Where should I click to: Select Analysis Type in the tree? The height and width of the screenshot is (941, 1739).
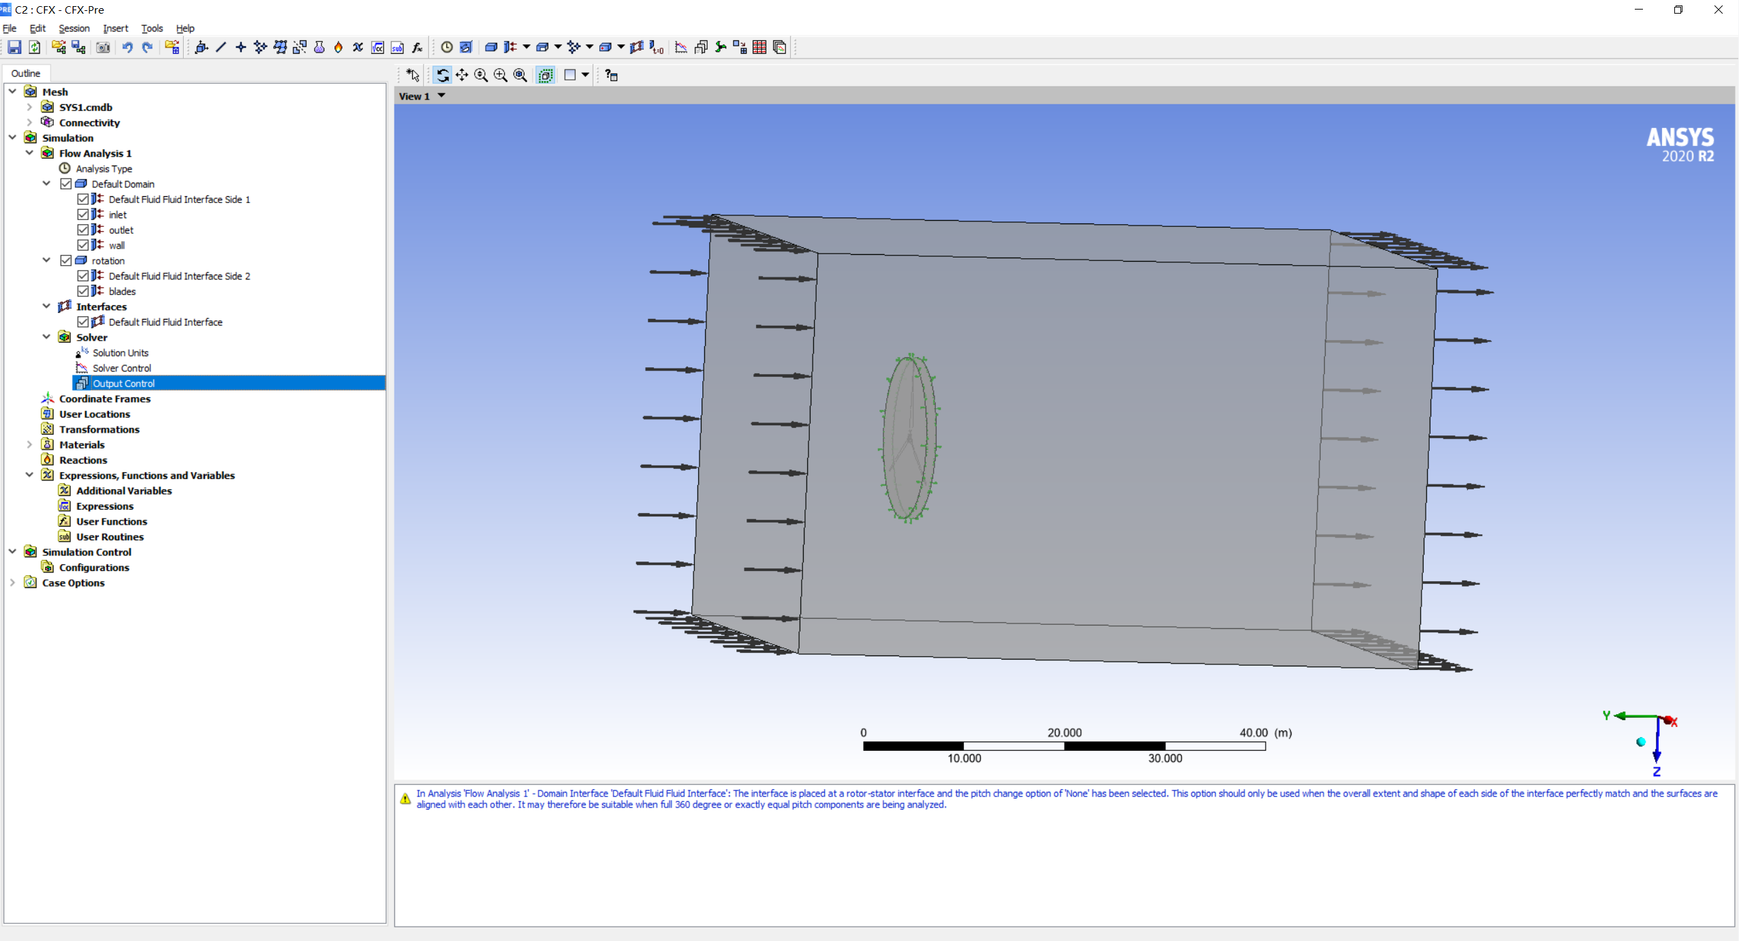[104, 168]
